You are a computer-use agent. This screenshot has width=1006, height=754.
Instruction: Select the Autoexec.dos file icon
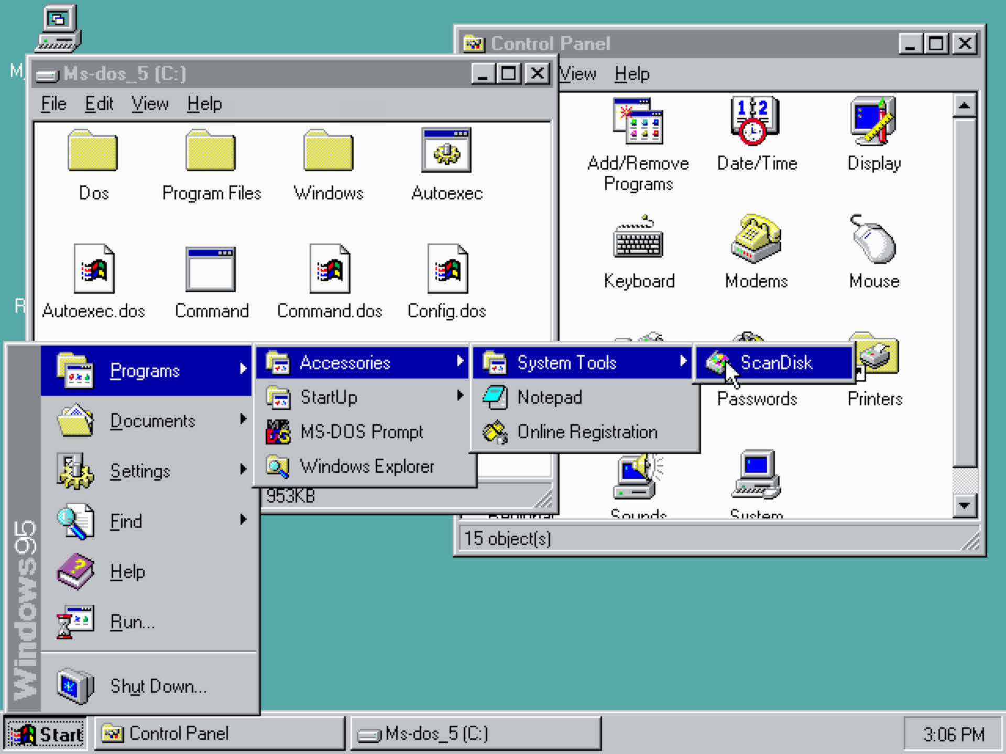click(94, 268)
